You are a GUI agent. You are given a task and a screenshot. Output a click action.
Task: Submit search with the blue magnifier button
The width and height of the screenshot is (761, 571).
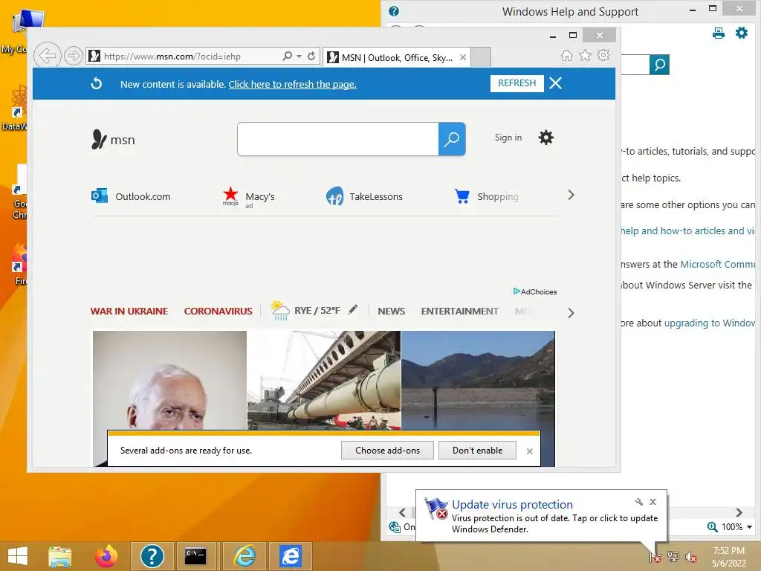(x=452, y=139)
